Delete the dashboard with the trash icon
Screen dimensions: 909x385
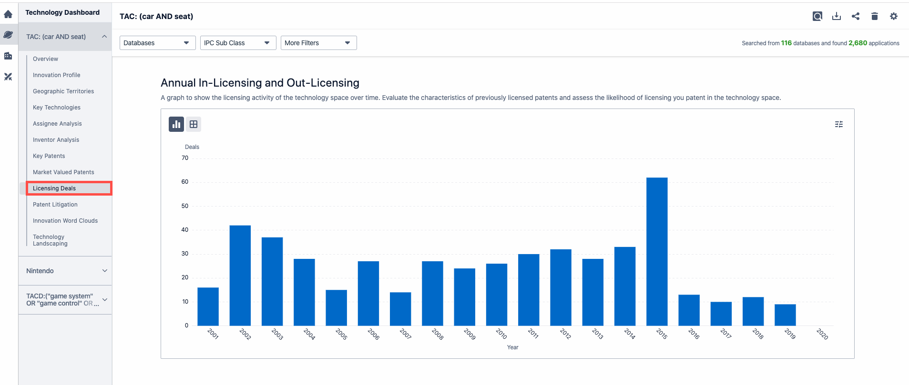874,16
